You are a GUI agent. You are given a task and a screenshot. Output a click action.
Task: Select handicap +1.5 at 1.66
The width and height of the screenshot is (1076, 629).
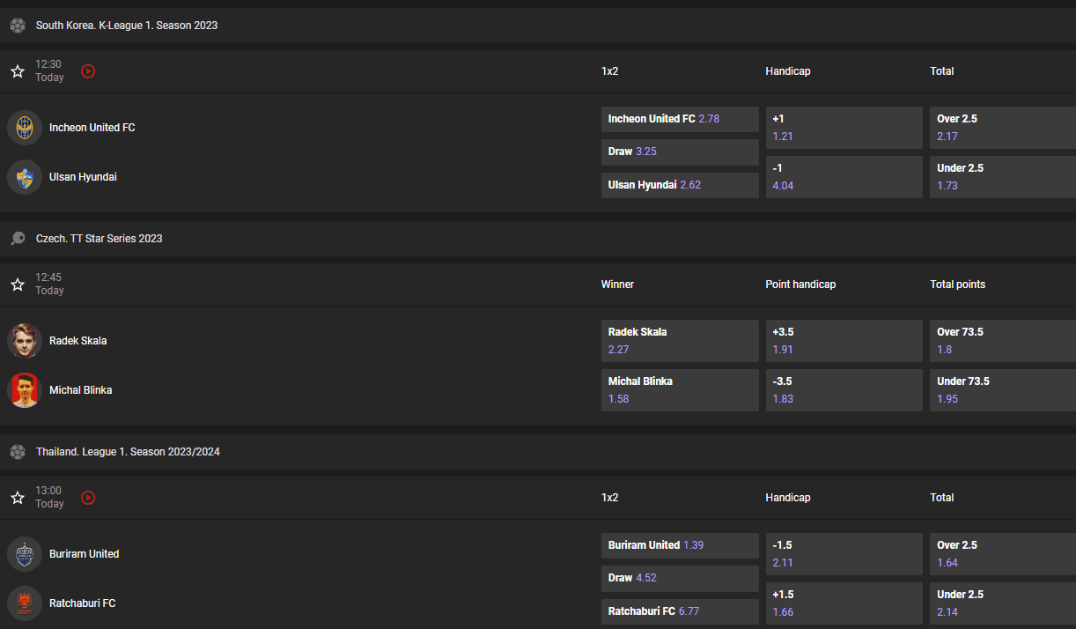(844, 603)
